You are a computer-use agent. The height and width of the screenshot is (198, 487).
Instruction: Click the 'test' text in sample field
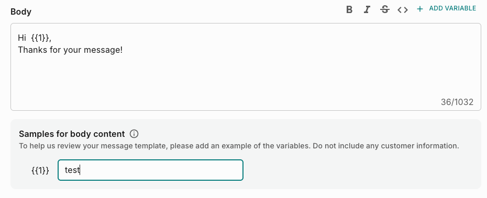coord(72,170)
